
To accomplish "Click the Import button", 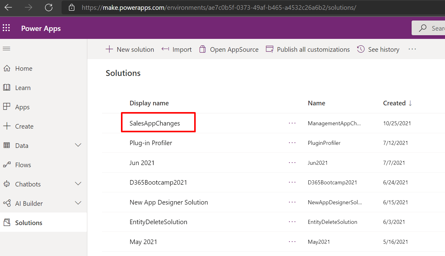I will click(x=177, y=49).
